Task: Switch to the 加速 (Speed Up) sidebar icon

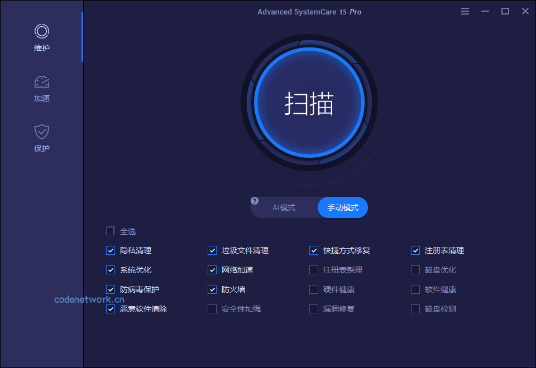Action: [x=41, y=87]
